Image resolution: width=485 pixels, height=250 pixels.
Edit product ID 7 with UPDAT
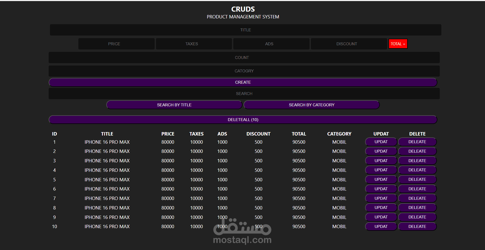click(381, 198)
